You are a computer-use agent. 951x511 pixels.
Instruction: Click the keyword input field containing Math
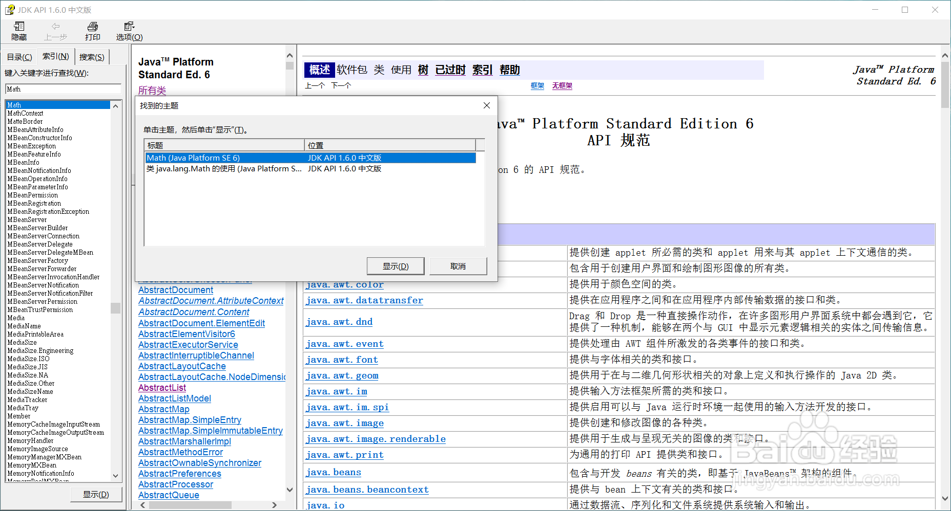pos(63,88)
